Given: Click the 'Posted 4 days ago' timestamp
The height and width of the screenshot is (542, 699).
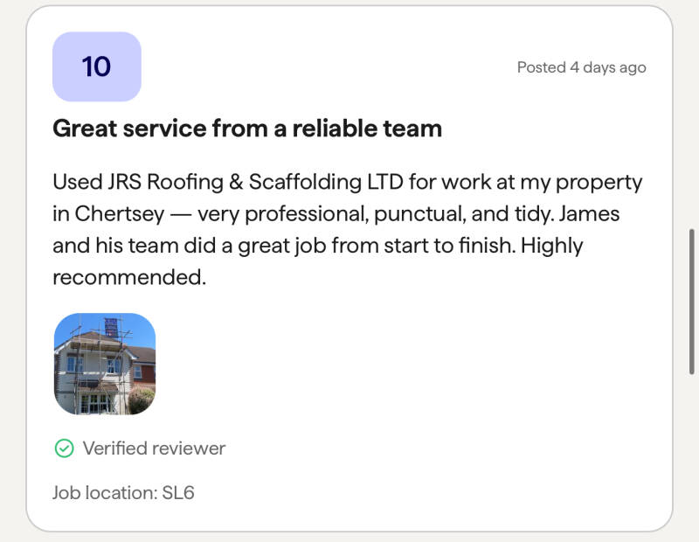Looking at the screenshot, I should [x=581, y=67].
